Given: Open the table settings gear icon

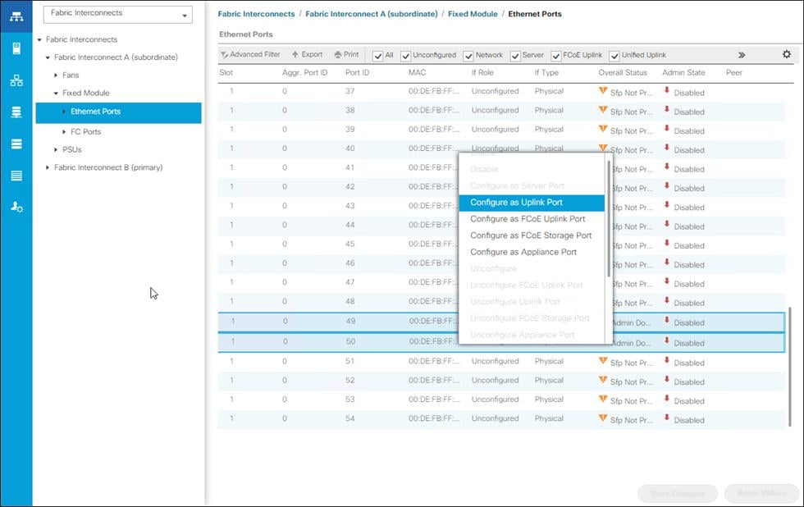Looking at the screenshot, I should pos(786,53).
